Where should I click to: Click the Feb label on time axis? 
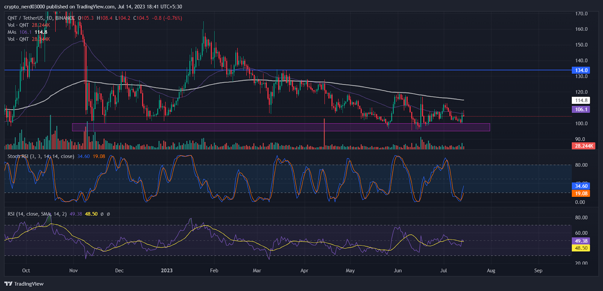[x=214, y=271]
